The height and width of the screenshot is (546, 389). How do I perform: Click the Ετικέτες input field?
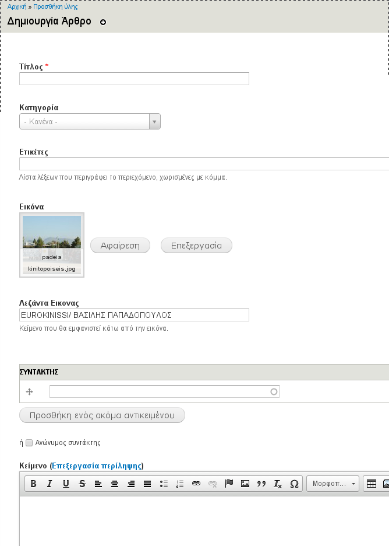click(204, 164)
